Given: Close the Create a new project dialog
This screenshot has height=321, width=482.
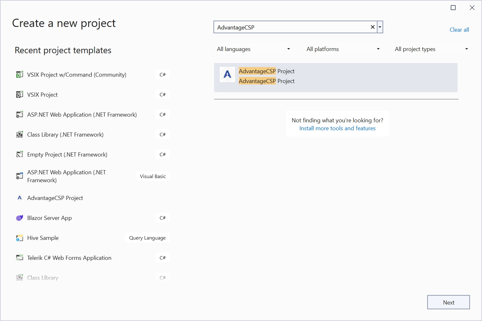Looking at the screenshot, I should point(472,8).
